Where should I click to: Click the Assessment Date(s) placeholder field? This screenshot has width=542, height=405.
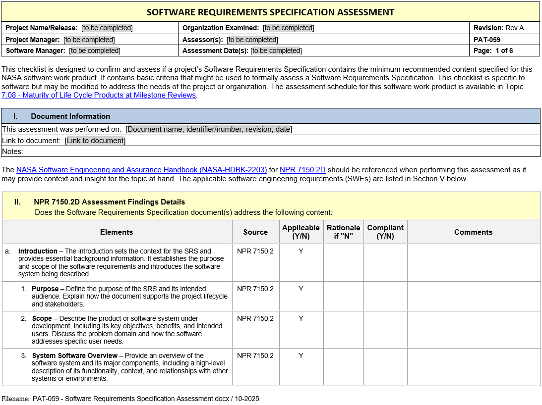pos(276,51)
